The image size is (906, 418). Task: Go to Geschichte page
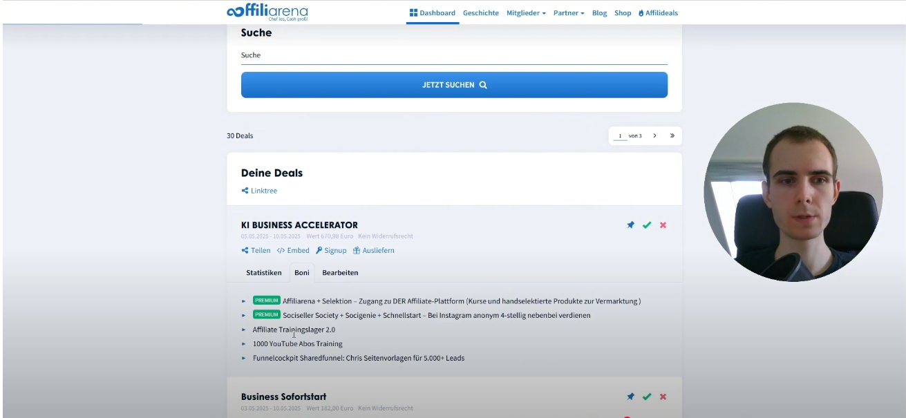481,12
